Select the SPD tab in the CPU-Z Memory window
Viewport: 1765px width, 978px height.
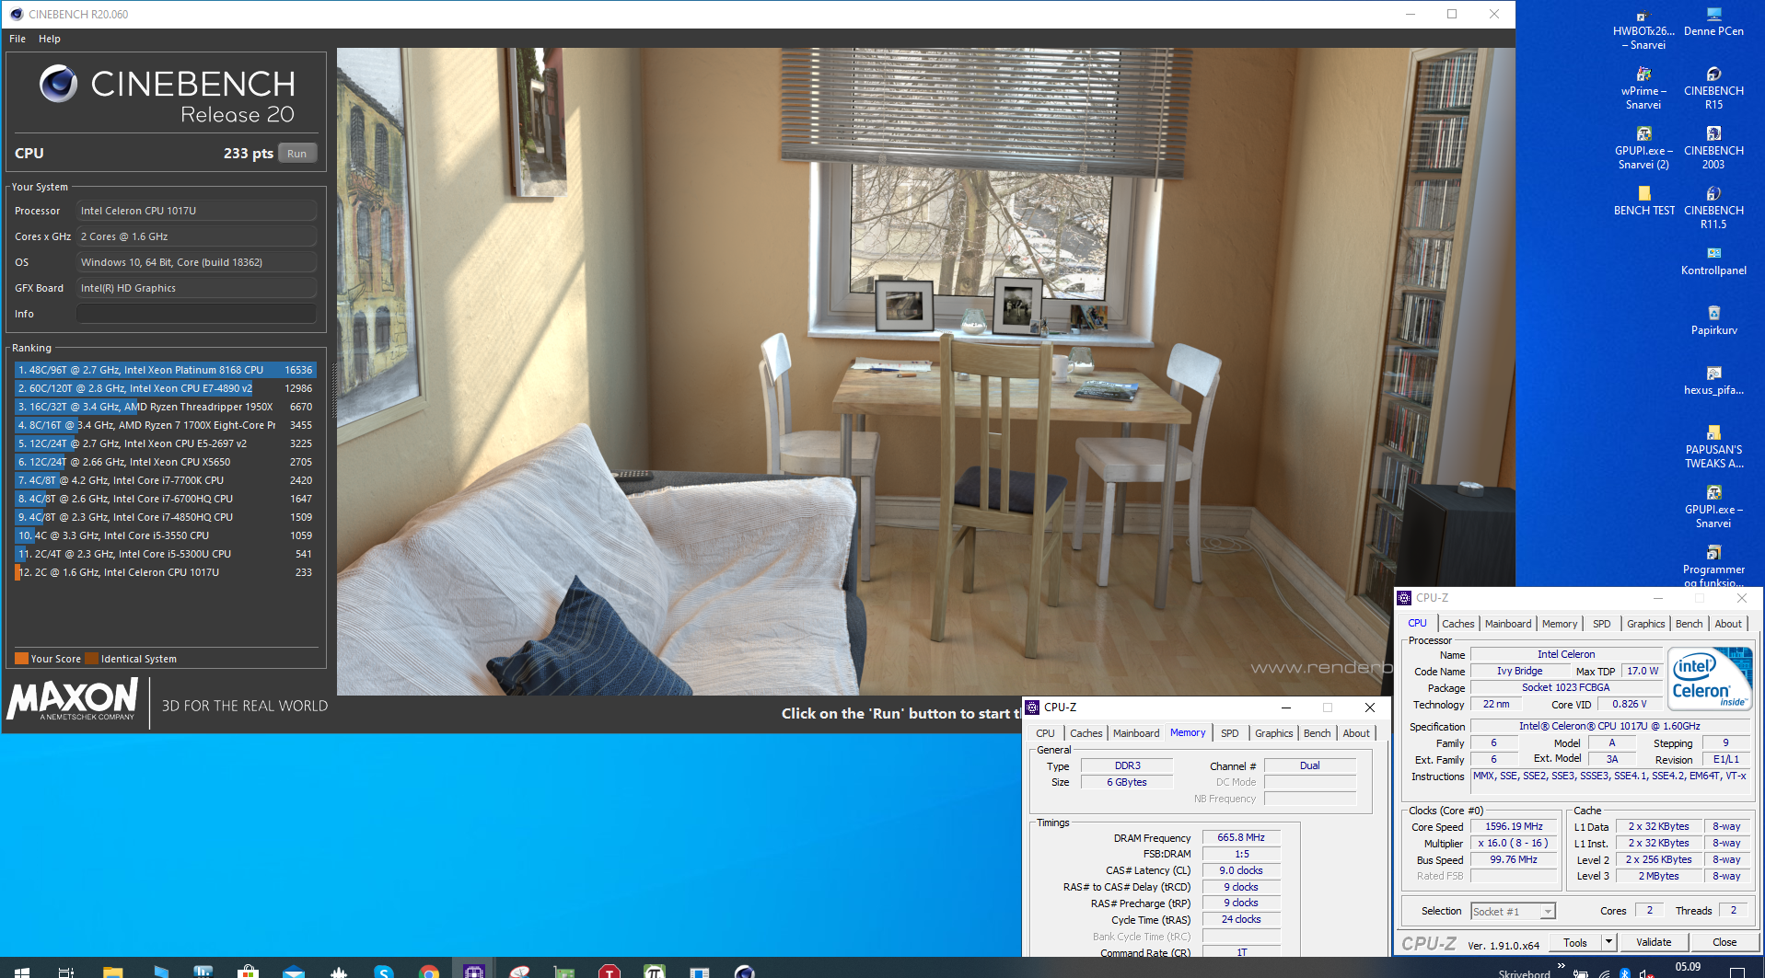(x=1230, y=733)
